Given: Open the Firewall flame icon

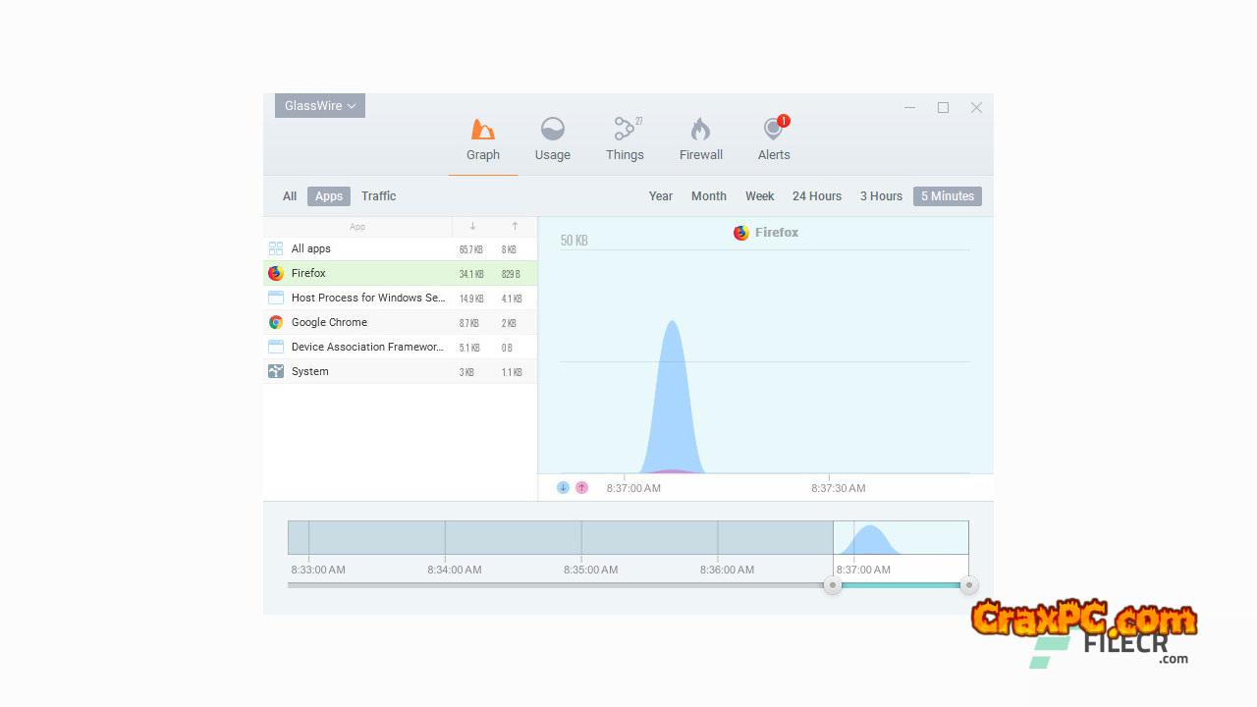Looking at the screenshot, I should 700,130.
